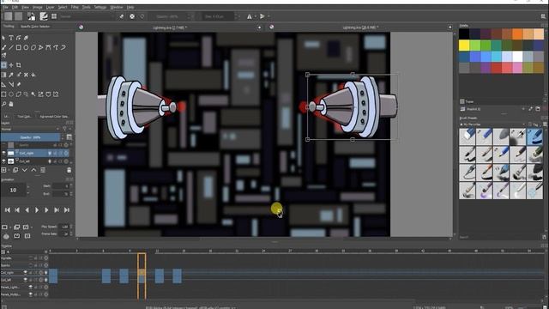Select the Shape Select arrow tool

point(3,38)
